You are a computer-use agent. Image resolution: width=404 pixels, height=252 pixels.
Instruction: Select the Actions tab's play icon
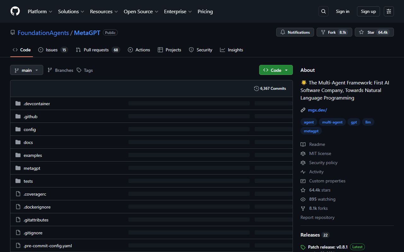pos(130,50)
